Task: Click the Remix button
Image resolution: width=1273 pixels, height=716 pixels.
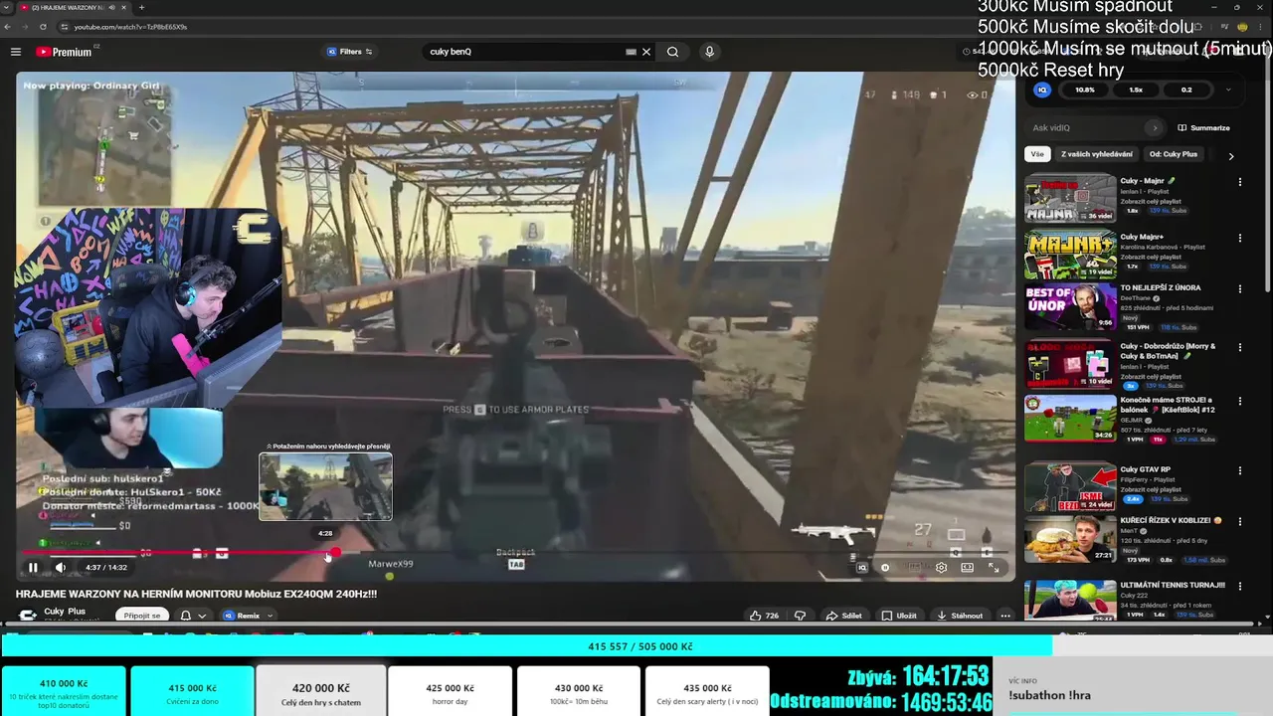Action: pyautogui.click(x=243, y=616)
